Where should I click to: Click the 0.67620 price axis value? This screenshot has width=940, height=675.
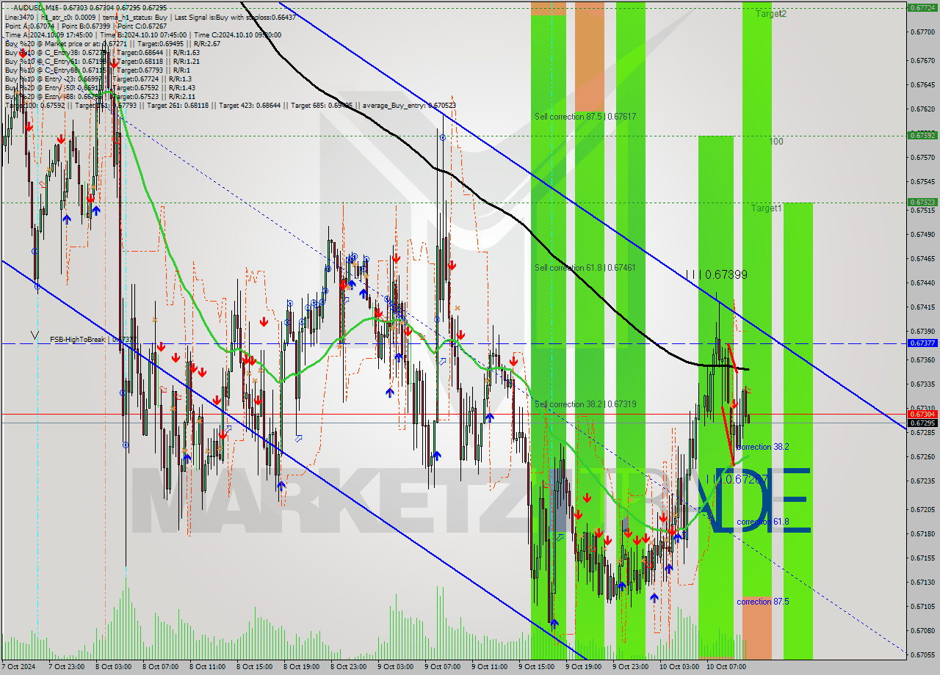(922, 109)
